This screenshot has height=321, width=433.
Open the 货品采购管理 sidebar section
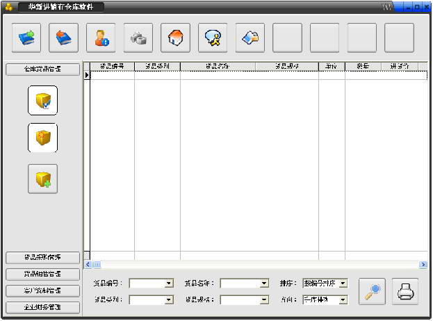coord(42,258)
